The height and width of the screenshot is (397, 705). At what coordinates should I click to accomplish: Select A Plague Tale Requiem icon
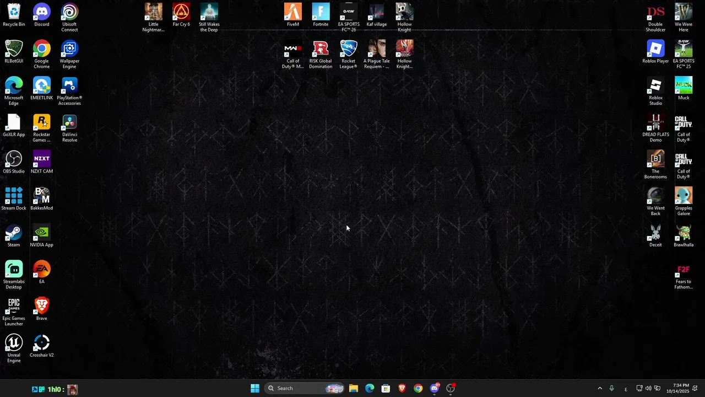(x=377, y=55)
